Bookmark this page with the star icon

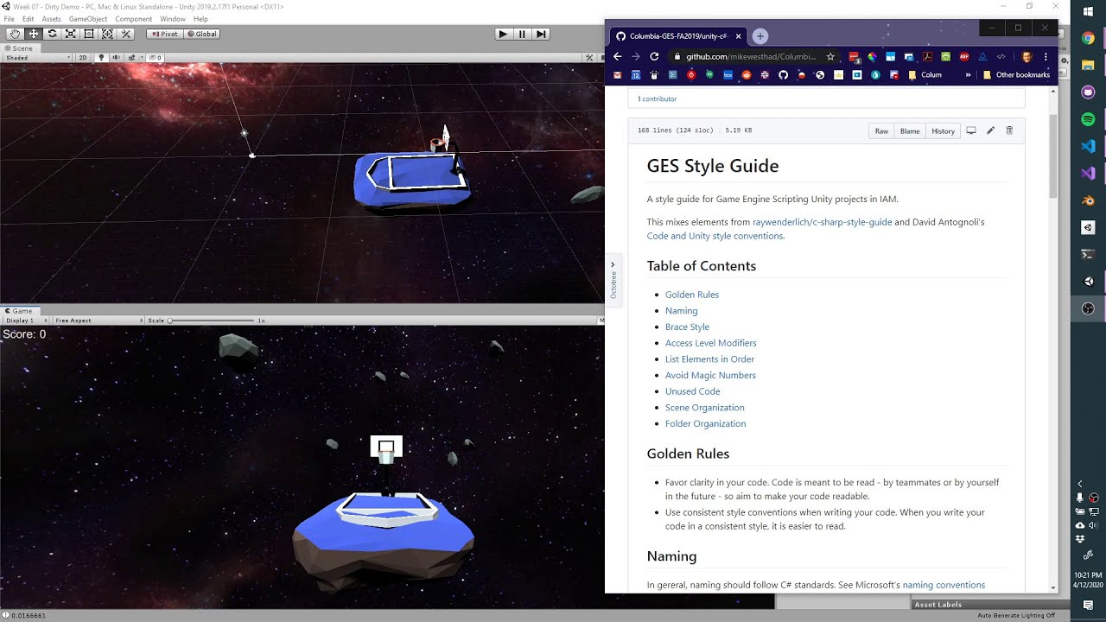click(x=830, y=56)
